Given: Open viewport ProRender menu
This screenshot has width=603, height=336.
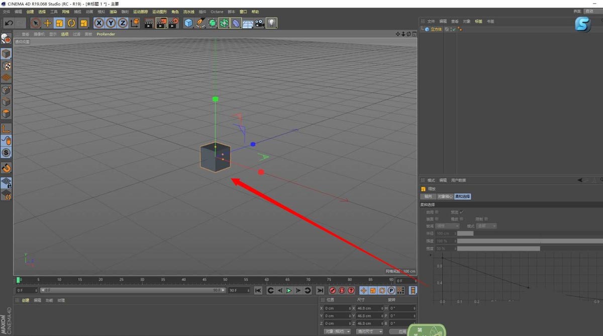Looking at the screenshot, I should [106, 34].
